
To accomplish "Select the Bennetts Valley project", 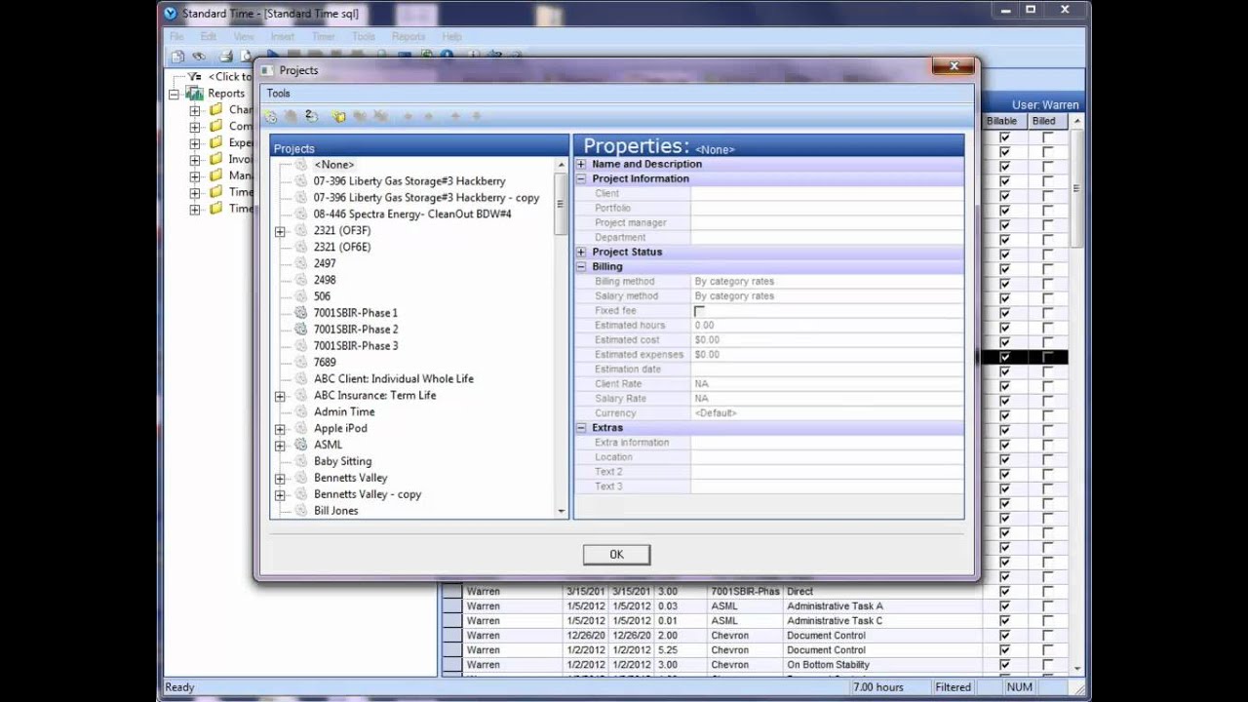I will point(350,478).
